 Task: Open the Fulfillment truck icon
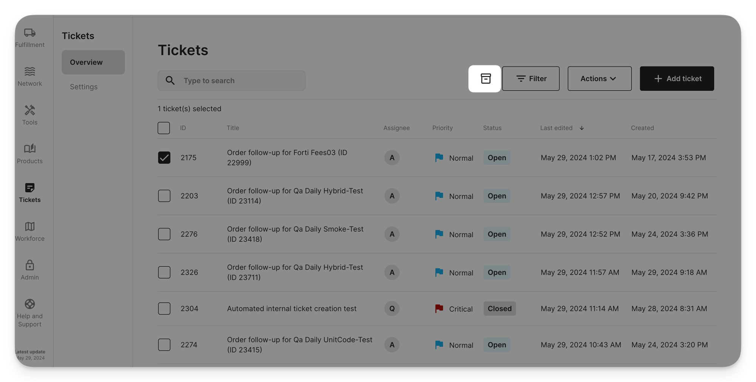tap(30, 33)
